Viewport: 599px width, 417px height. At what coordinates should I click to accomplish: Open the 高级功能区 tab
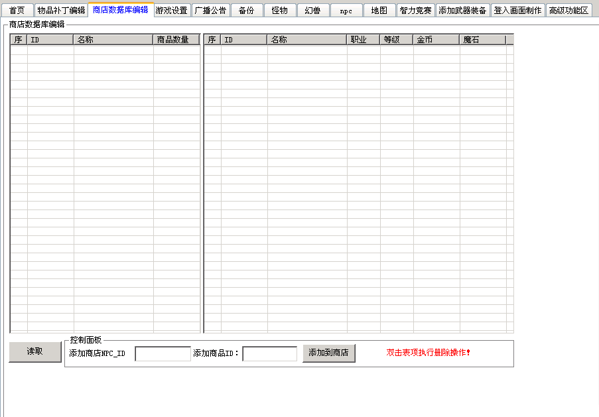[569, 11]
